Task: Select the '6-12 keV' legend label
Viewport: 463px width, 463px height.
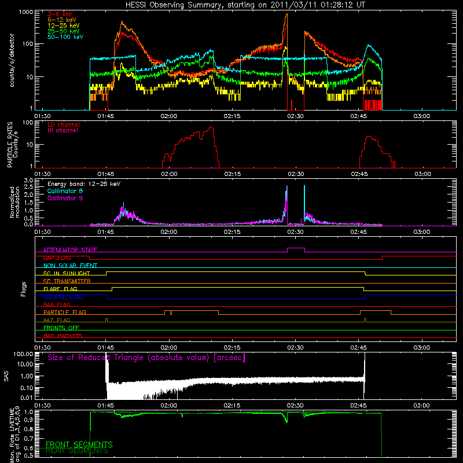Action: (x=61, y=20)
